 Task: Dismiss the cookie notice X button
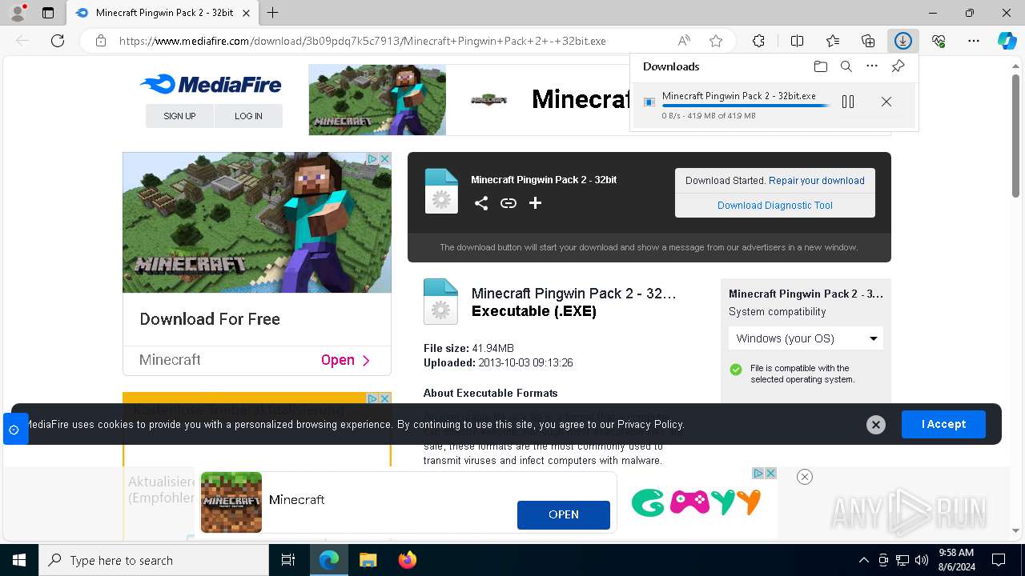(876, 425)
